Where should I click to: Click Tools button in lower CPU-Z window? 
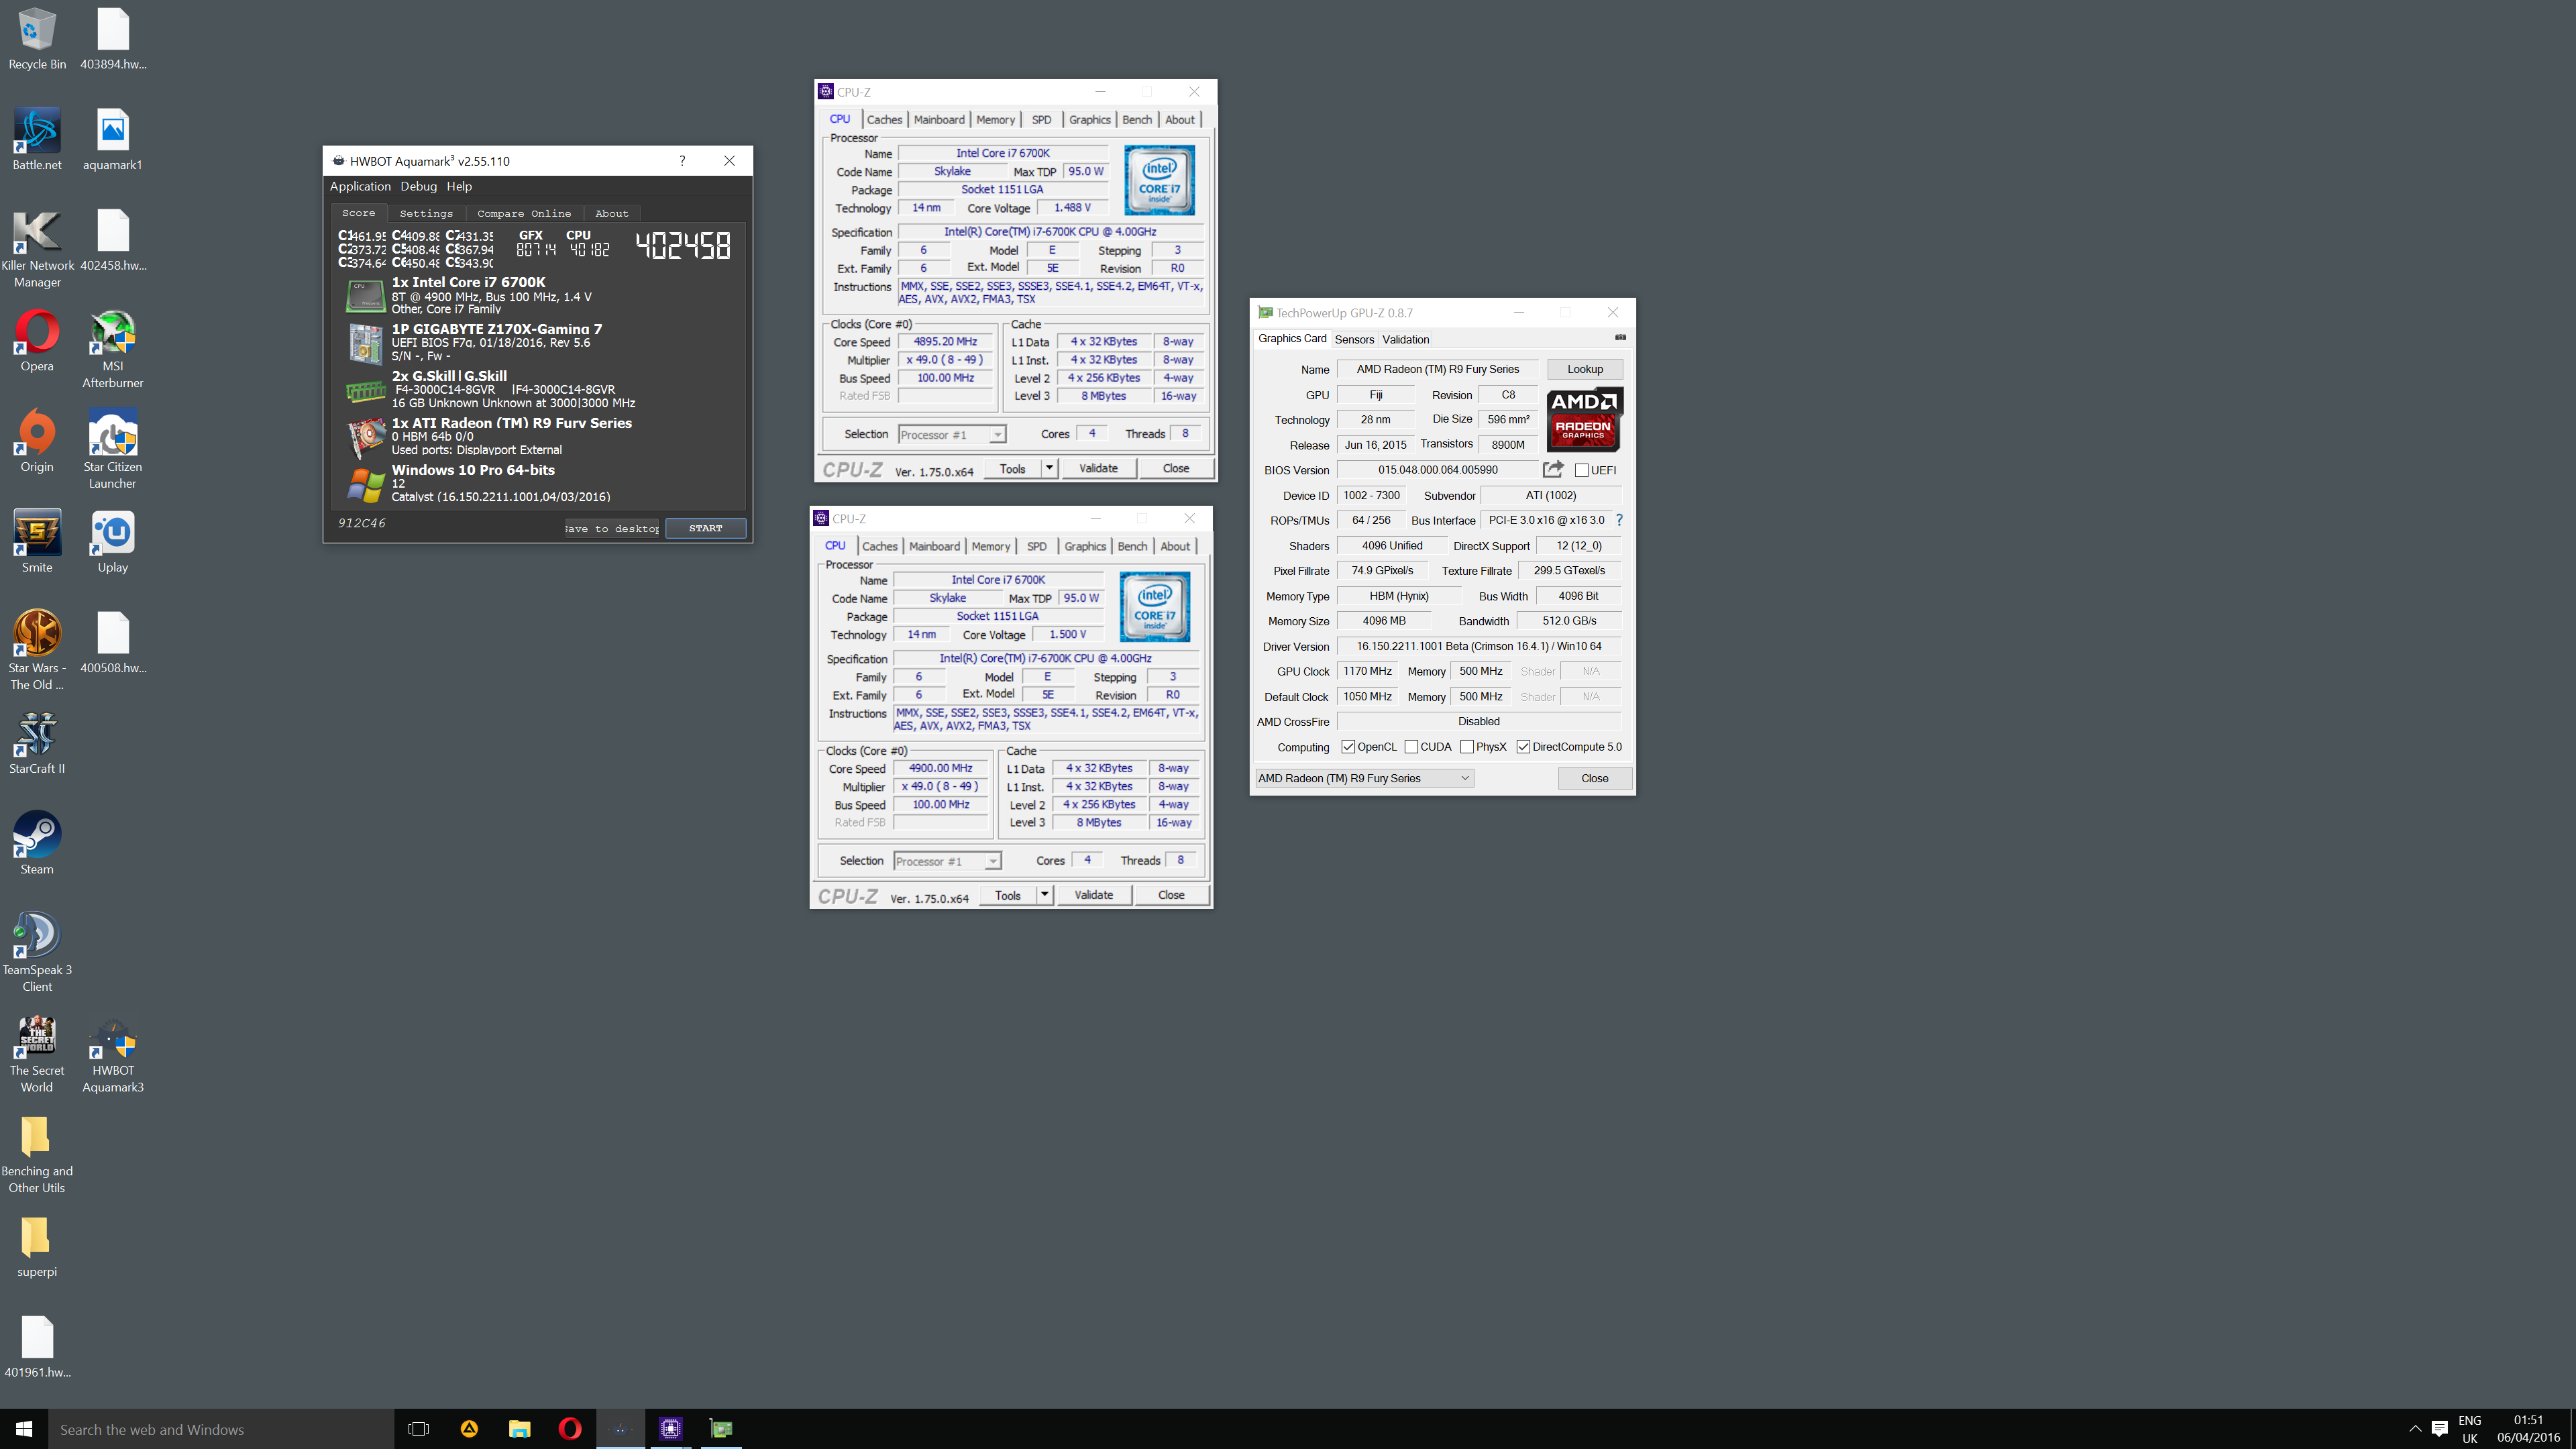1008,895
